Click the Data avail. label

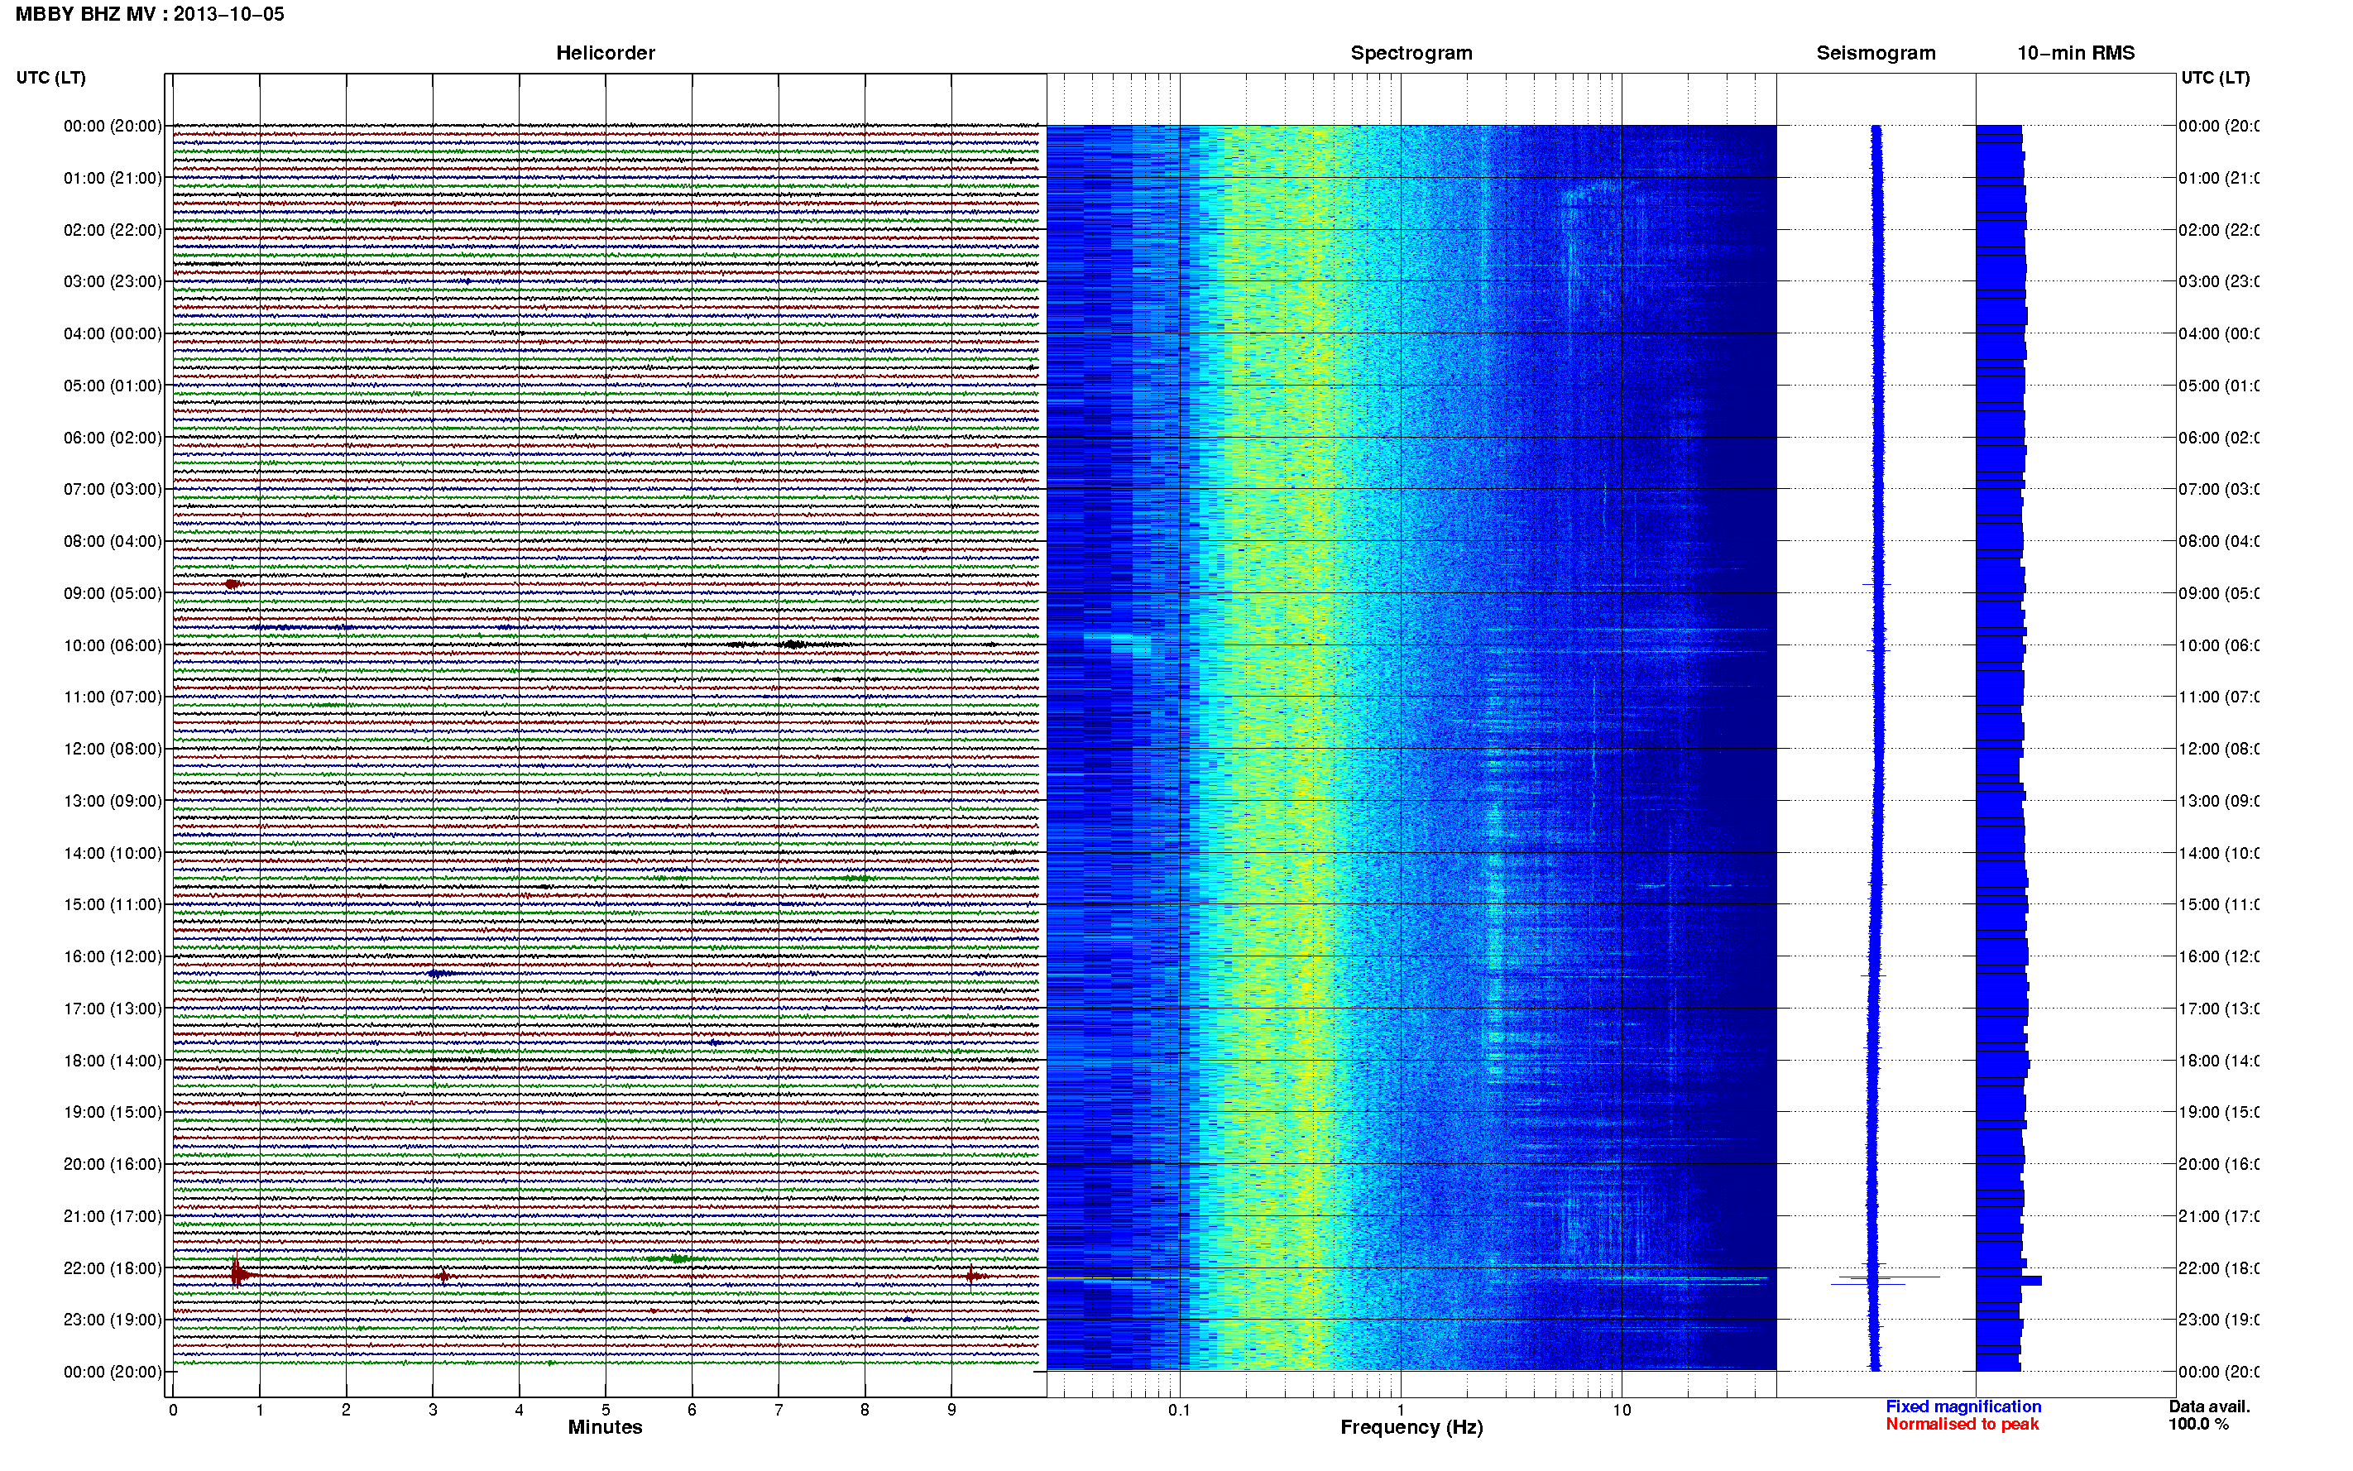tap(2209, 1406)
